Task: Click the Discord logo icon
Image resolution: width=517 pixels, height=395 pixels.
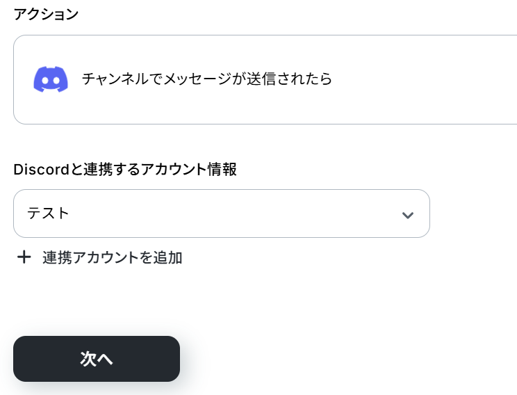Action: [51, 79]
